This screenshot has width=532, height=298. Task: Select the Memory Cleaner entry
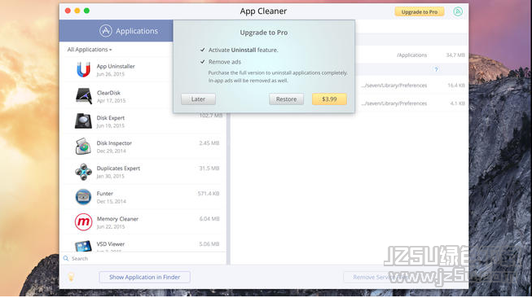tap(143, 222)
